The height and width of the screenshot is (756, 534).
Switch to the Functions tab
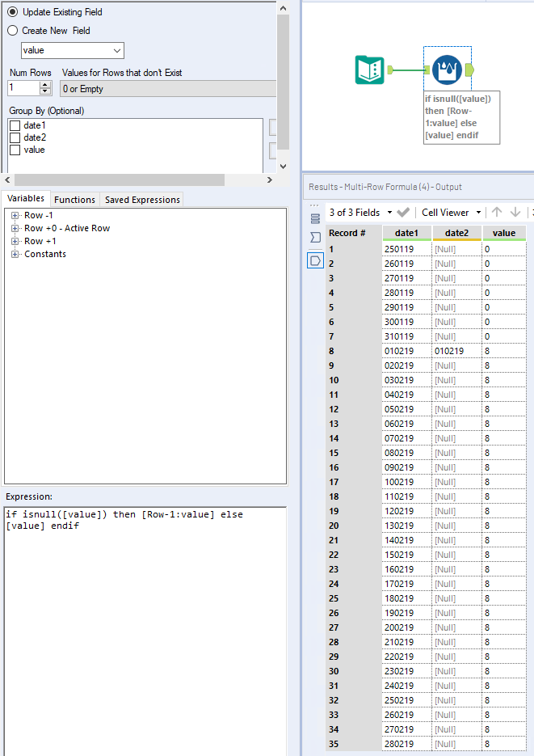[74, 200]
